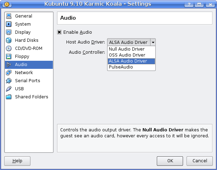Click the Cancel button
217x170 pixels.
[199, 161]
